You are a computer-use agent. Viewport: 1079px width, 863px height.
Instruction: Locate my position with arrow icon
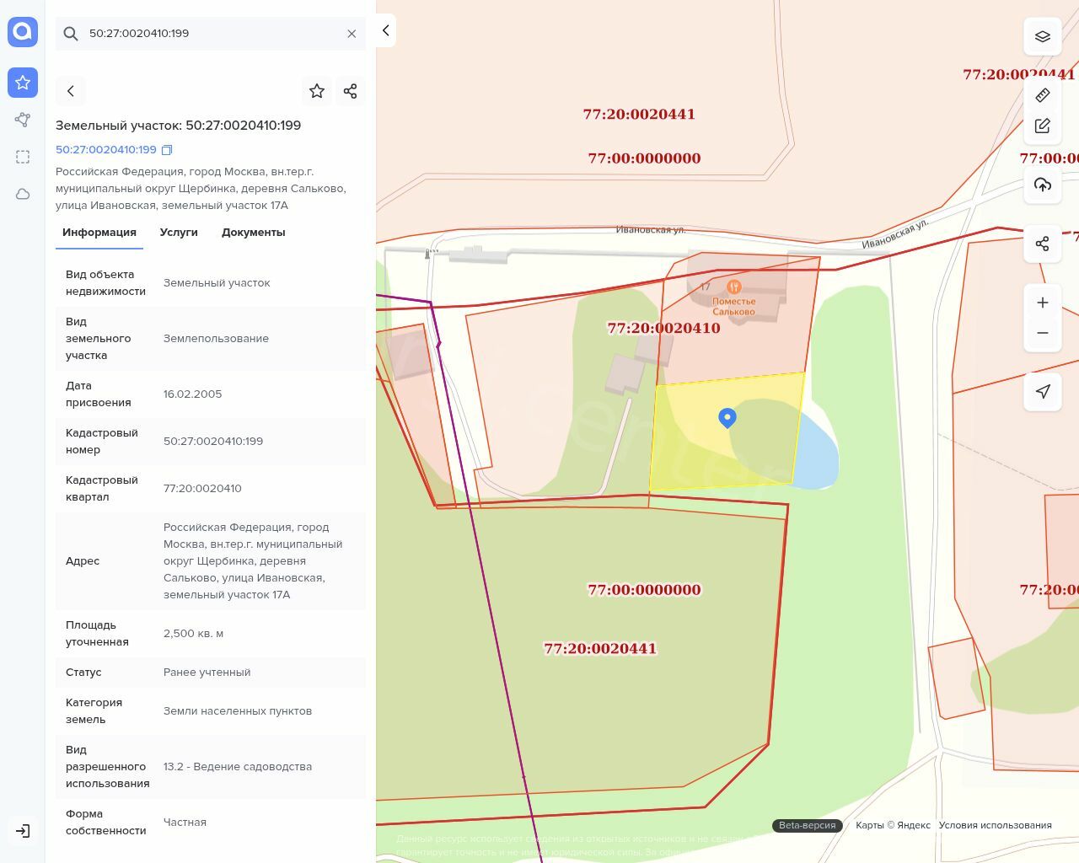(1043, 391)
